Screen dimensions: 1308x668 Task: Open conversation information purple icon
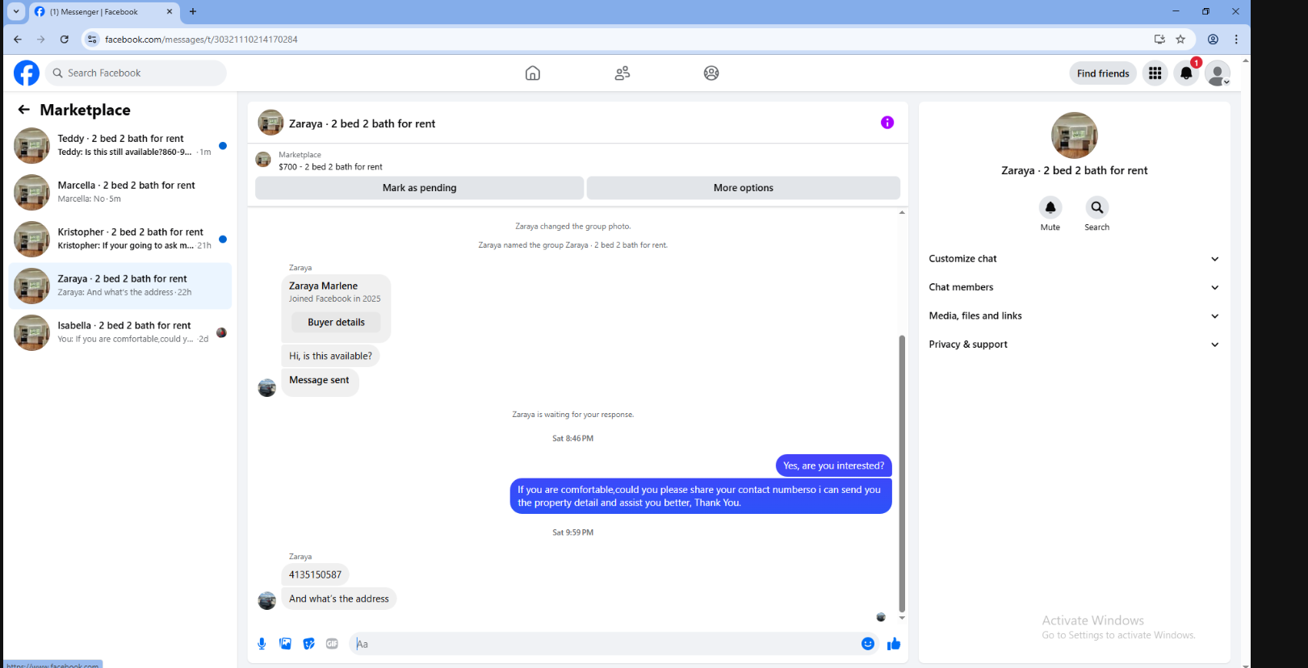pyautogui.click(x=887, y=123)
